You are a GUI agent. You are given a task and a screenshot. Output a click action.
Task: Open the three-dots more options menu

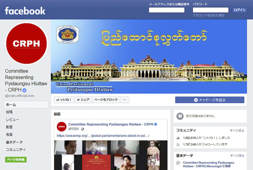(x=124, y=100)
